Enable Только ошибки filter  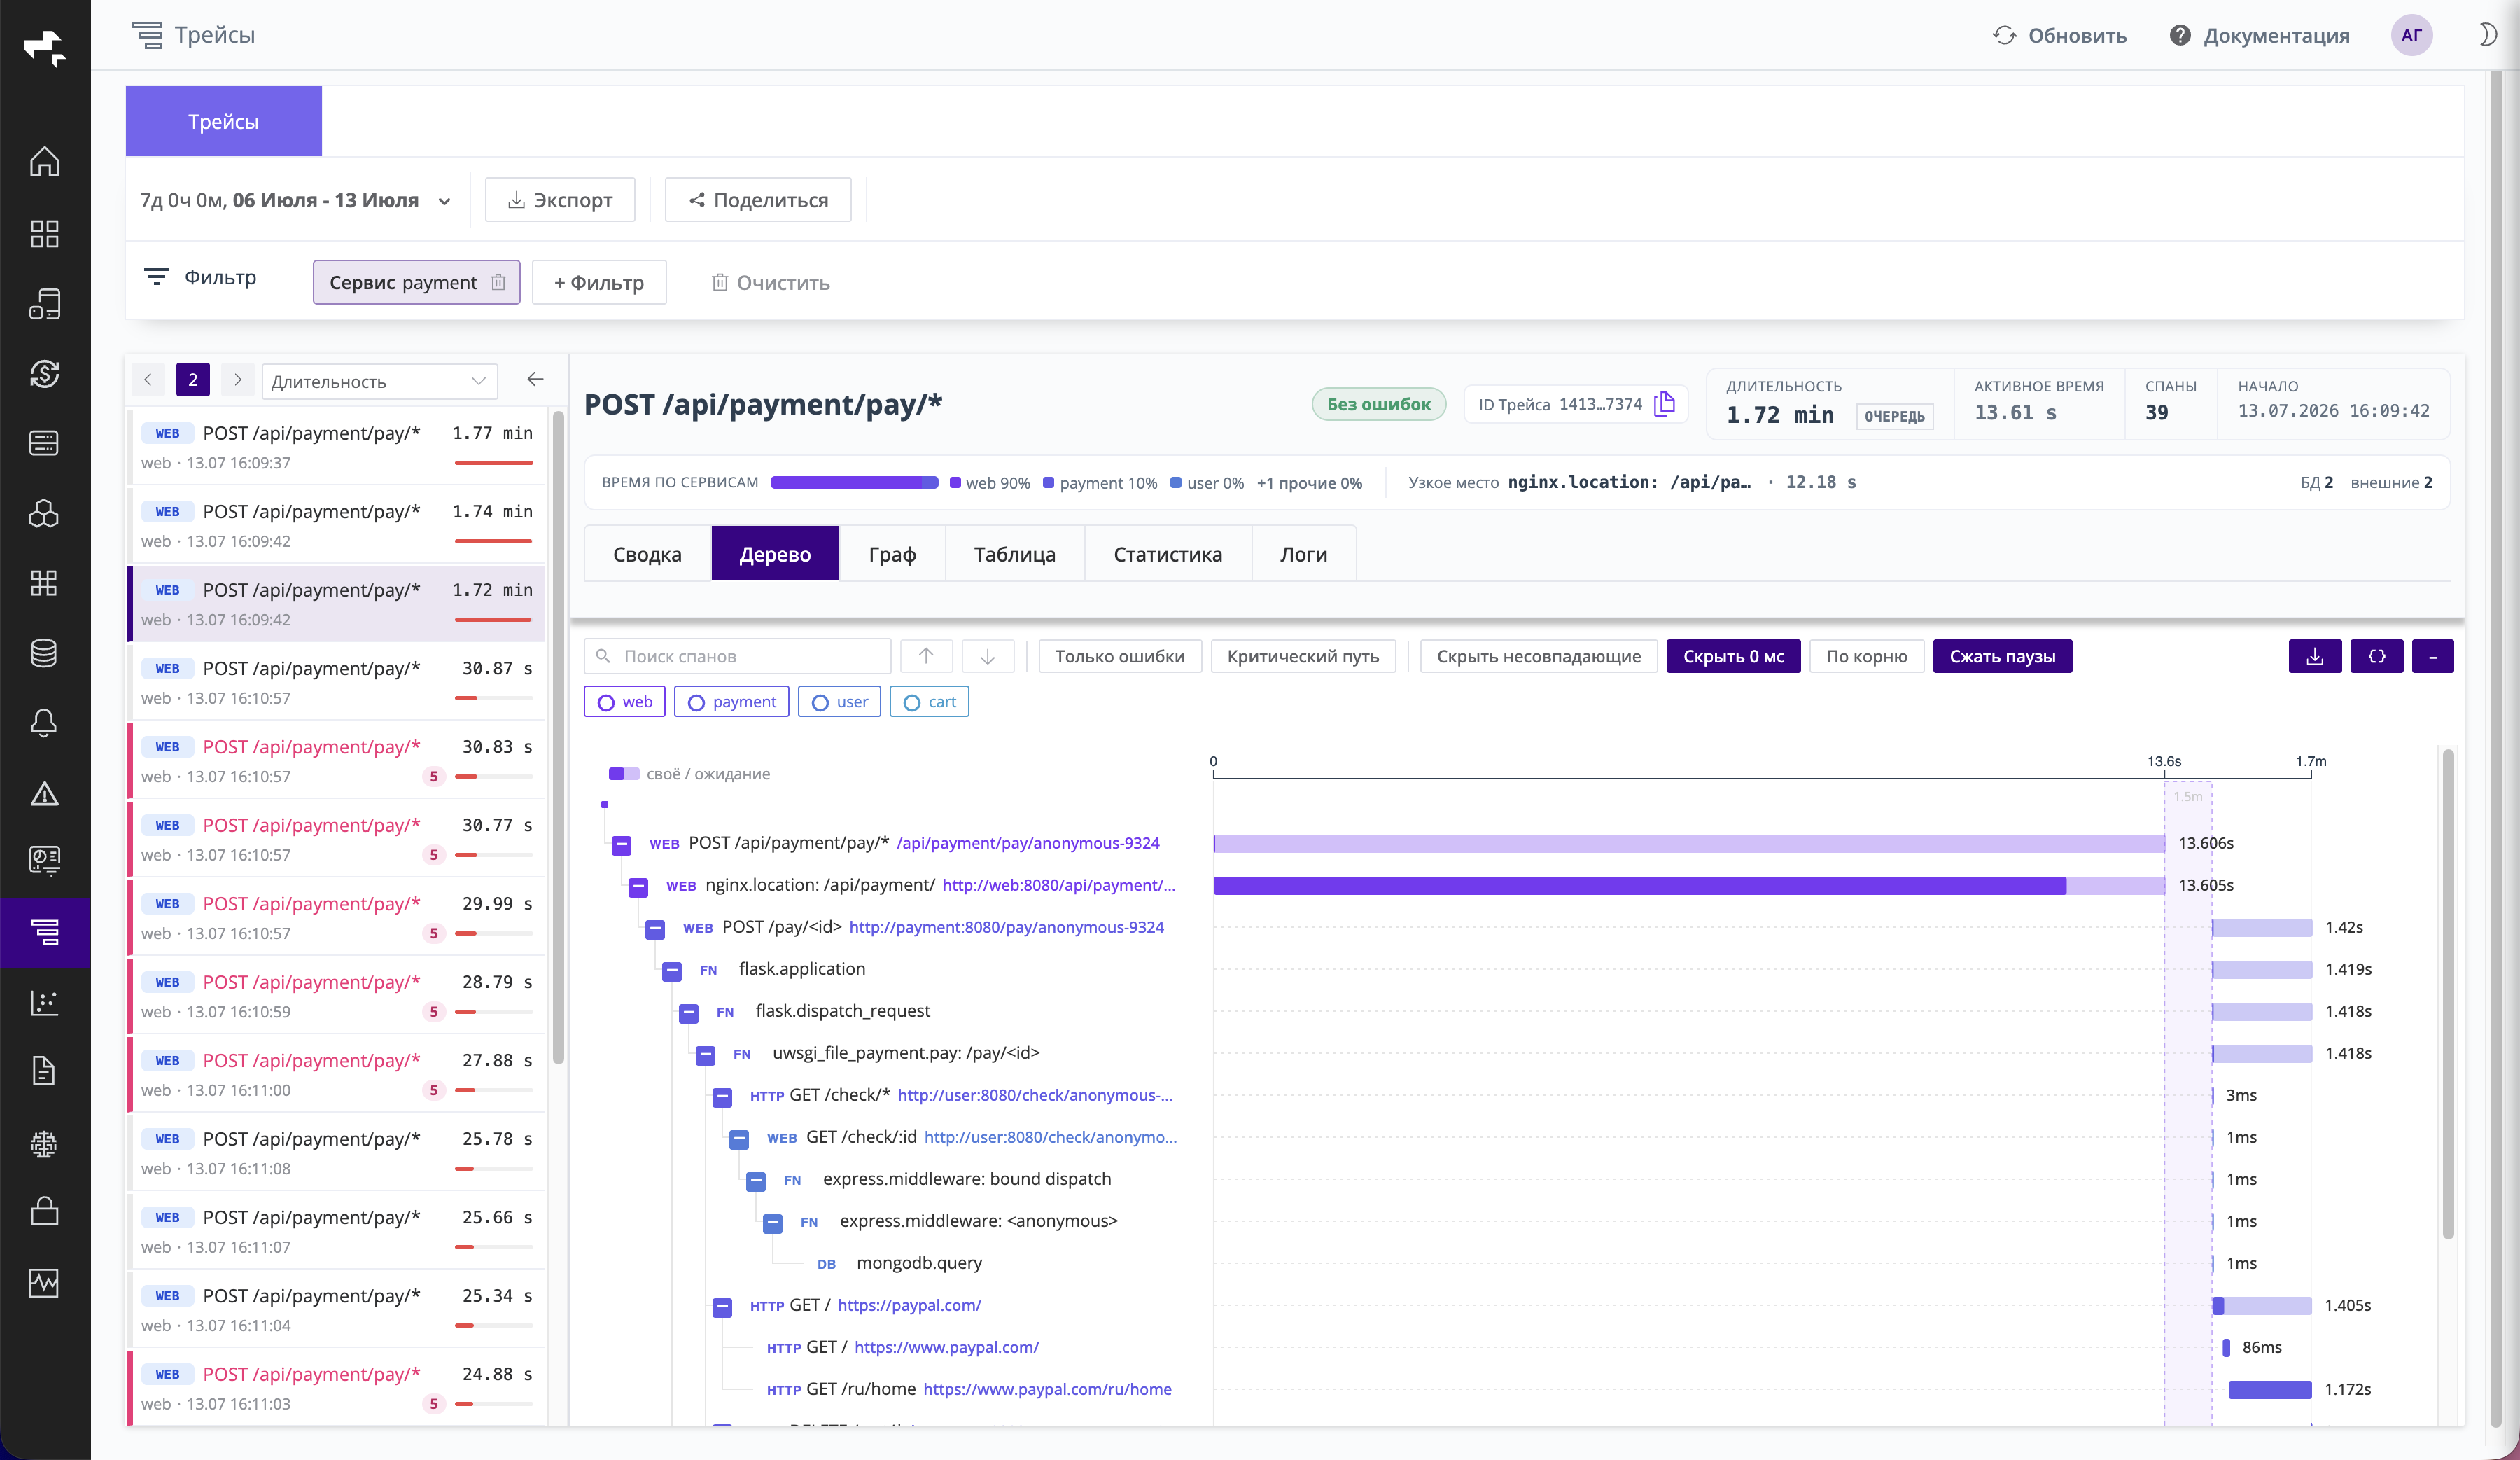point(1119,656)
